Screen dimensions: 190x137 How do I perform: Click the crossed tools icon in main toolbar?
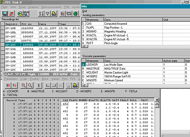[26, 14]
